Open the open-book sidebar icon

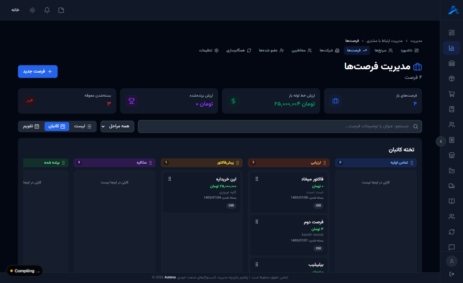click(451, 201)
